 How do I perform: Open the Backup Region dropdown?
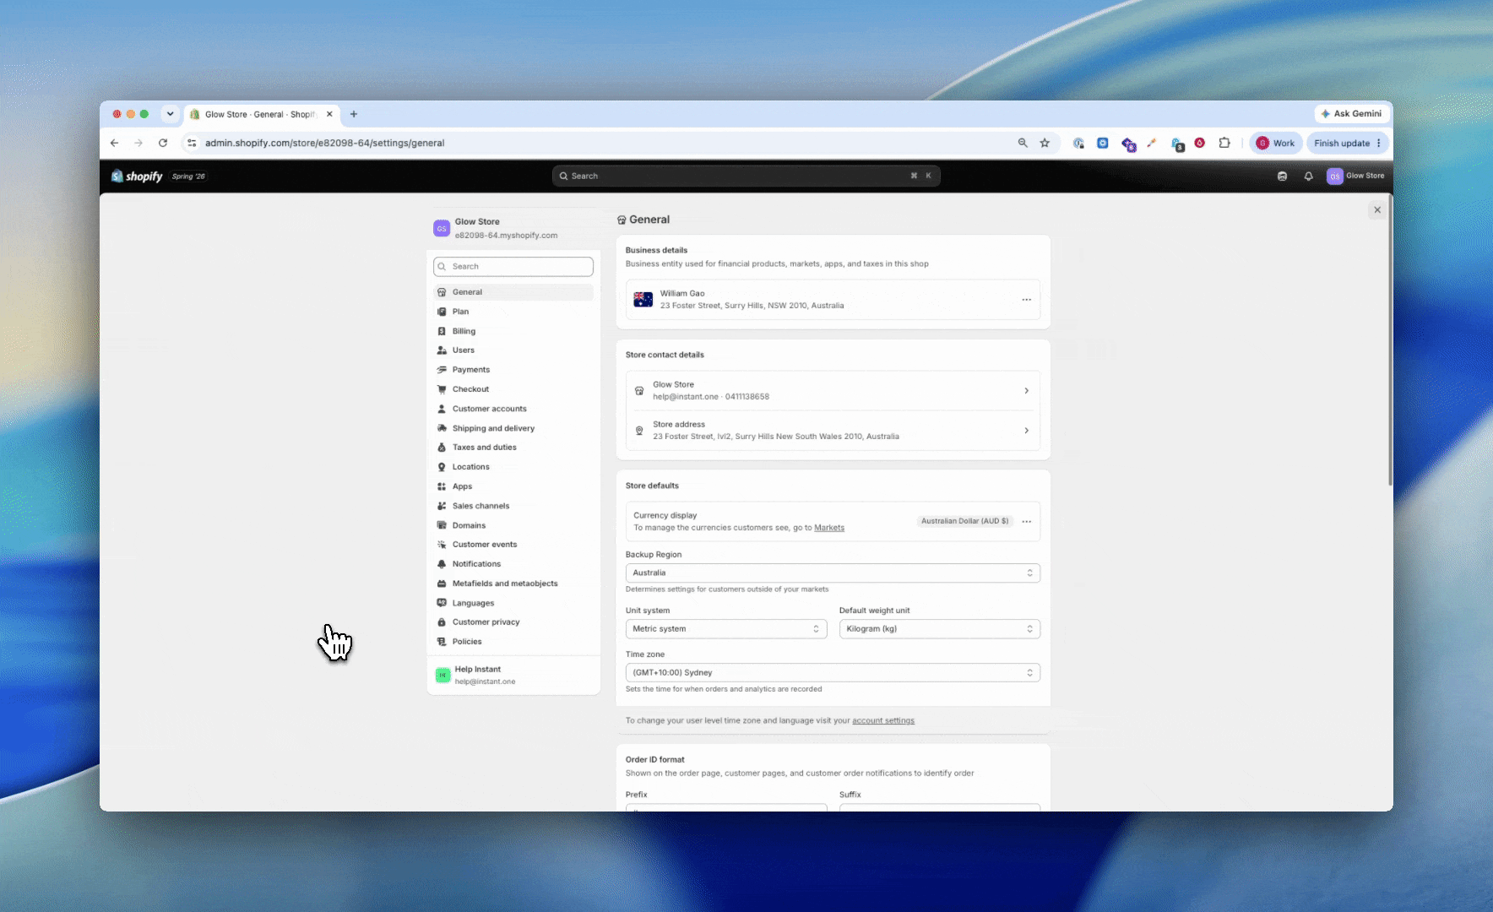[833, 573]
